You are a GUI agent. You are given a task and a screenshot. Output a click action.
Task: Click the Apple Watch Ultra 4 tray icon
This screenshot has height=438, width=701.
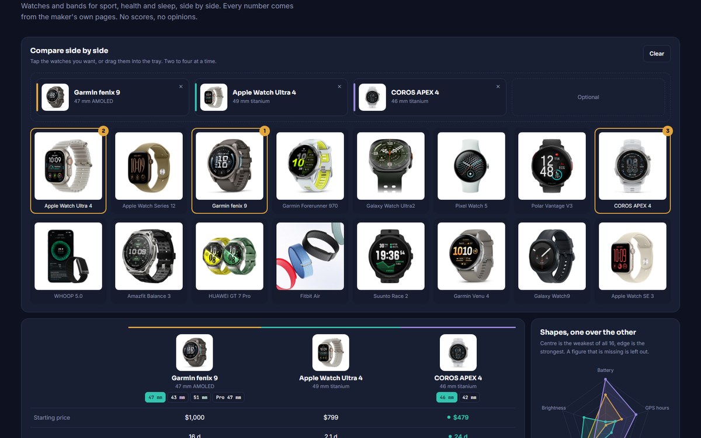tap(214, 97)
